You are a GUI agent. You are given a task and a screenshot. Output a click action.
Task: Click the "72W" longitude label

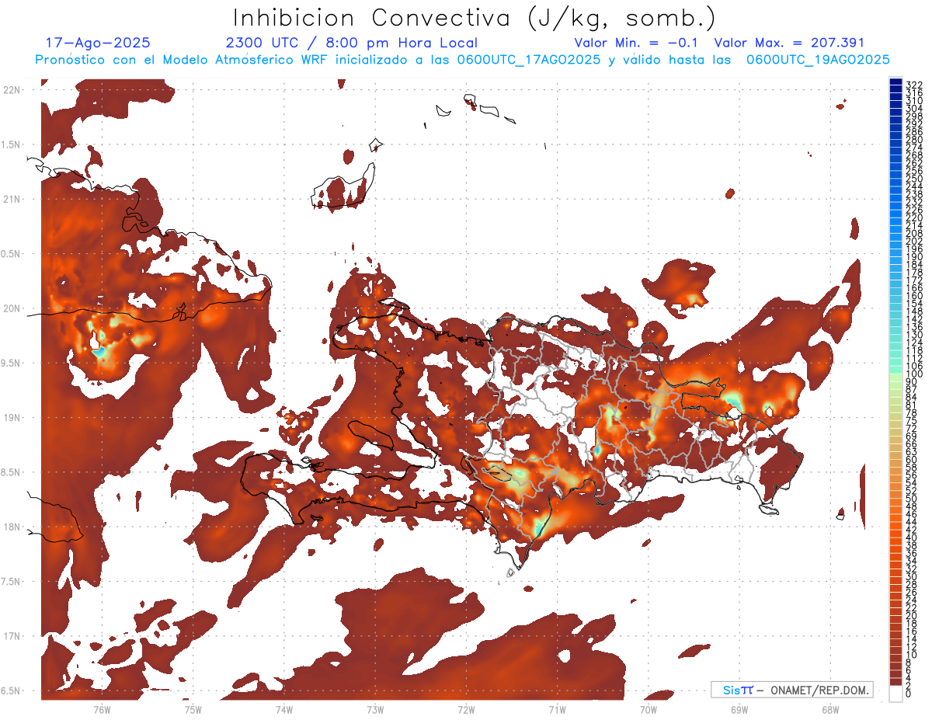[466, 709]
